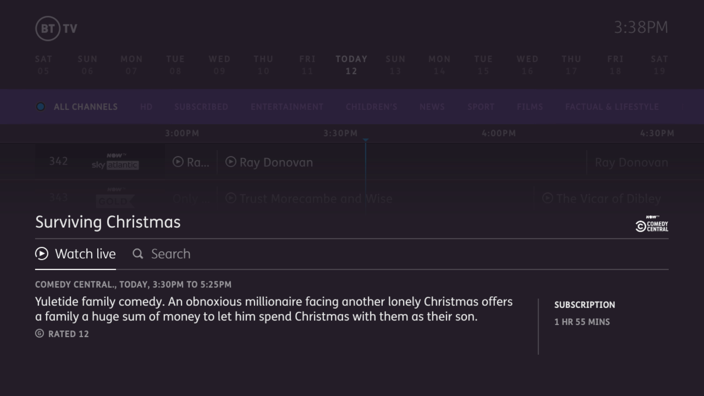Viewport: 704px width, 396px height.
Task: Click the Search magnifier icon
Action: (138, 254)
